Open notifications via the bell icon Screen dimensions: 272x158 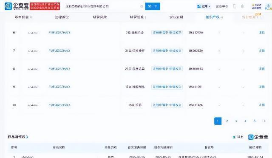tap(242, 6)
